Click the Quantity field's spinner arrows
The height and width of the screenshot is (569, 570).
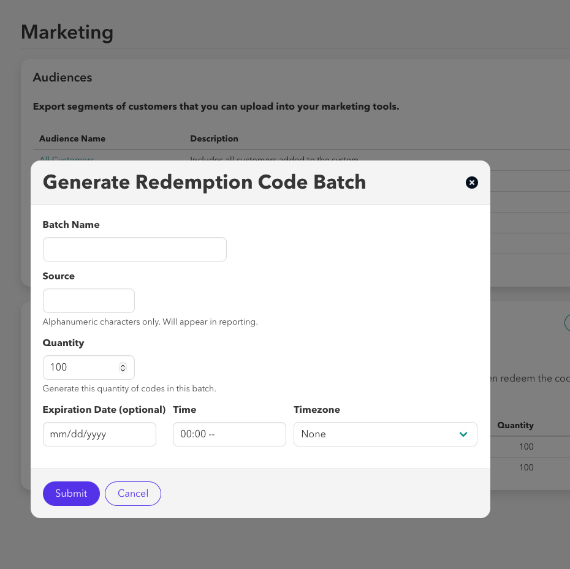point(123,367)
